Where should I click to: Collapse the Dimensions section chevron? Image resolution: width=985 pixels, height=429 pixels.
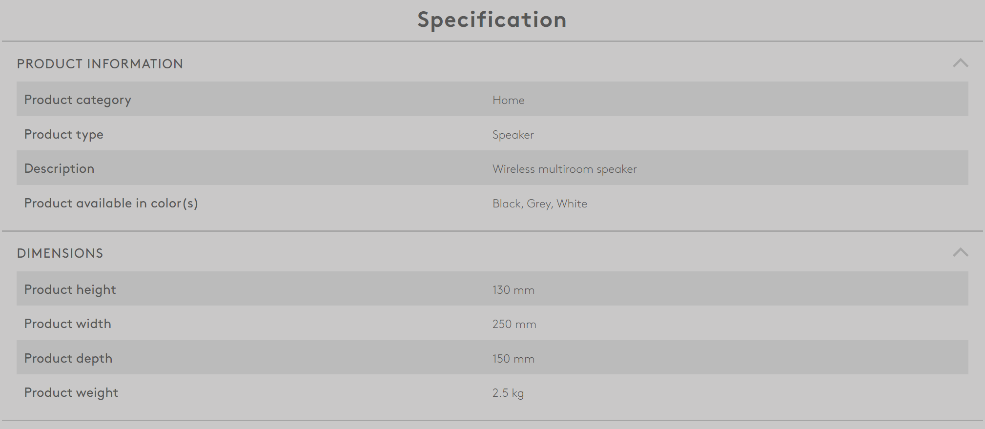[960, 252]
